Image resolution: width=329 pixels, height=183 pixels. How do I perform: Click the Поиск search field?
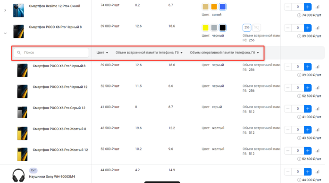[x=51, y=52]
